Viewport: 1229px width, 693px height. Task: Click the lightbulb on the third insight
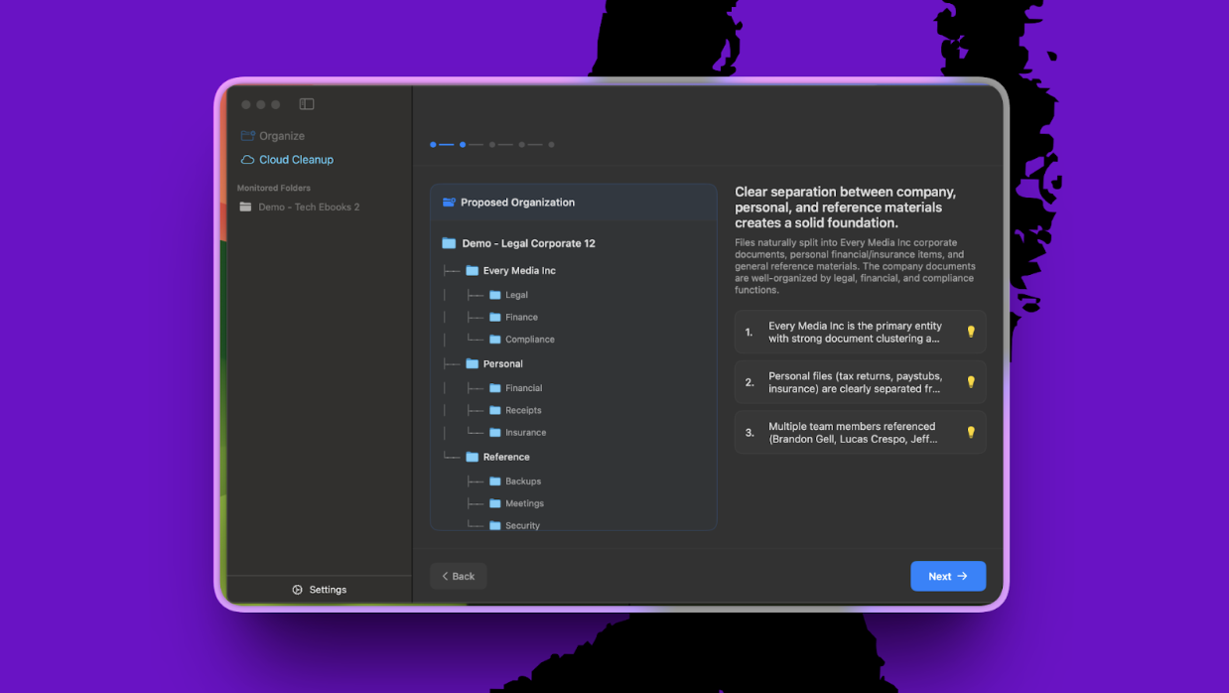pos(970,431)
